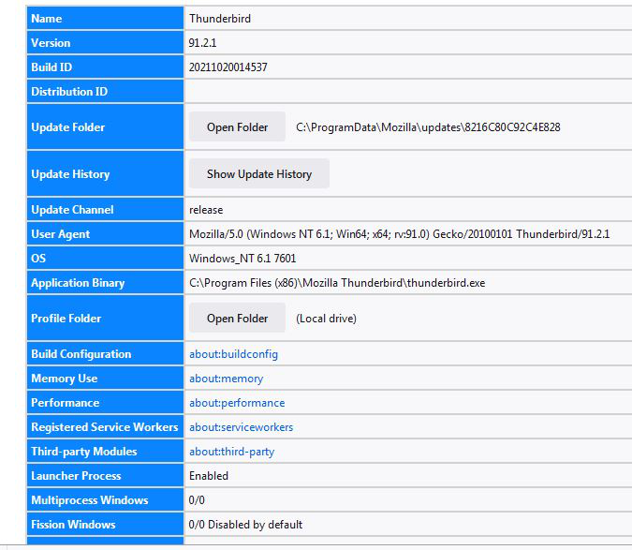
Task: Click the Update Channel header cell
Action: click(105, 209)
